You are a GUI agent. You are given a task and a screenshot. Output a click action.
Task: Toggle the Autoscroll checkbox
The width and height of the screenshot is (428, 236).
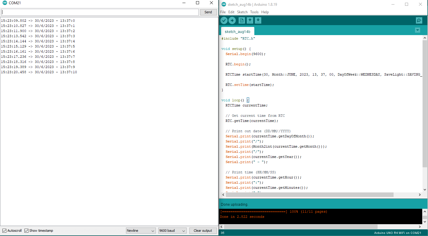[5, 231]
